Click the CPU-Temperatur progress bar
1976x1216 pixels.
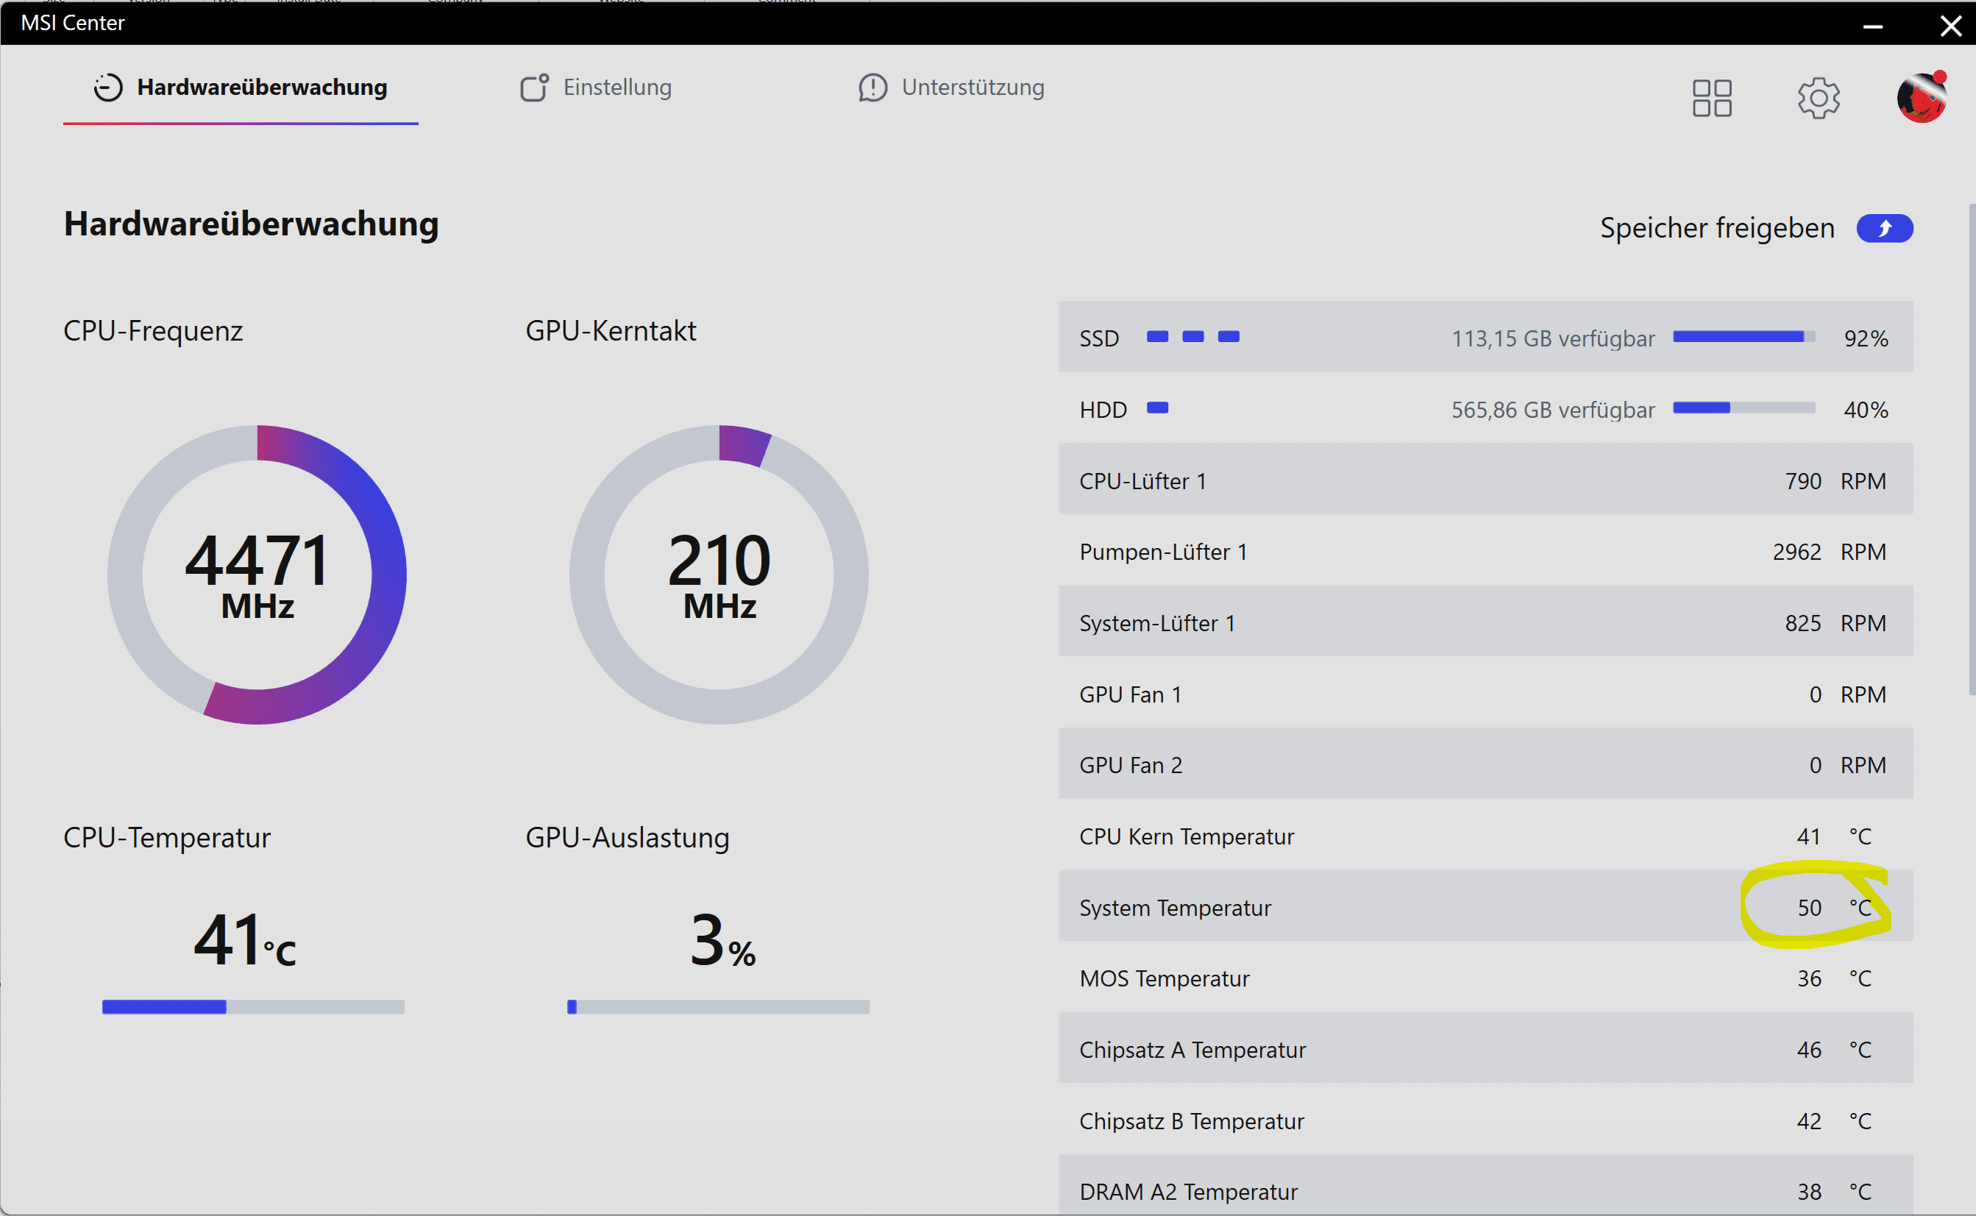point(253,1007)
